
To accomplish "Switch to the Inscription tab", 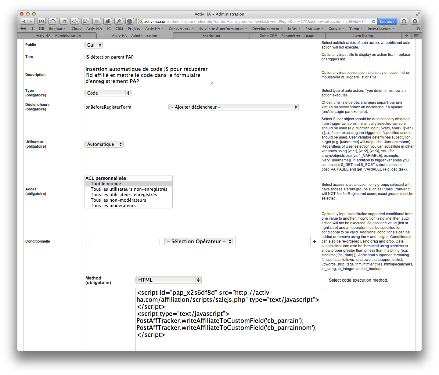I will click(211, 36).
